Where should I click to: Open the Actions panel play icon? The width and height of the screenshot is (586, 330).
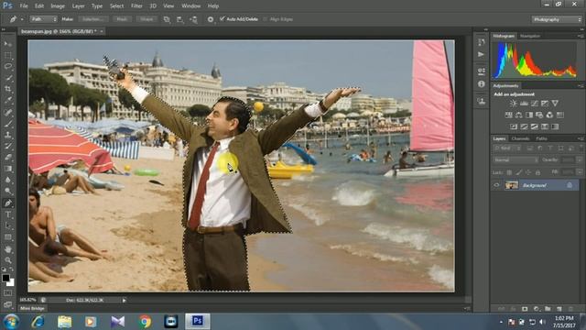point(482,55)
